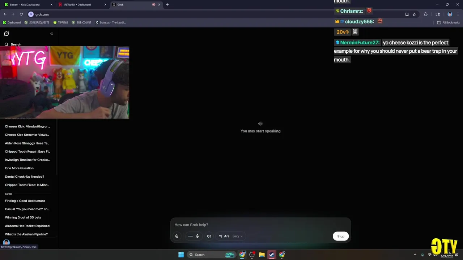
Task: Toggle the speaker volume icon
Action: point(209,236)
